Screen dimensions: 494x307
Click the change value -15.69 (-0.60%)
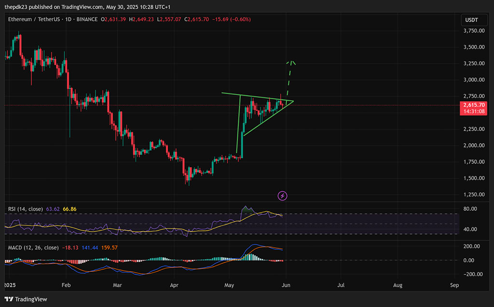pos(231,19)
